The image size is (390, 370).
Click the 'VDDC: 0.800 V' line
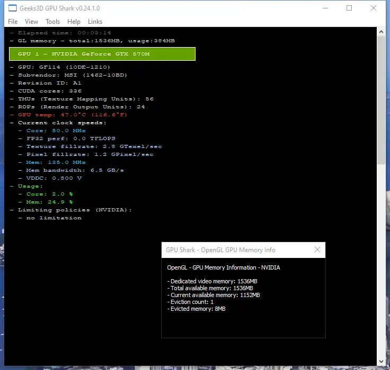[x=50, y=178]
